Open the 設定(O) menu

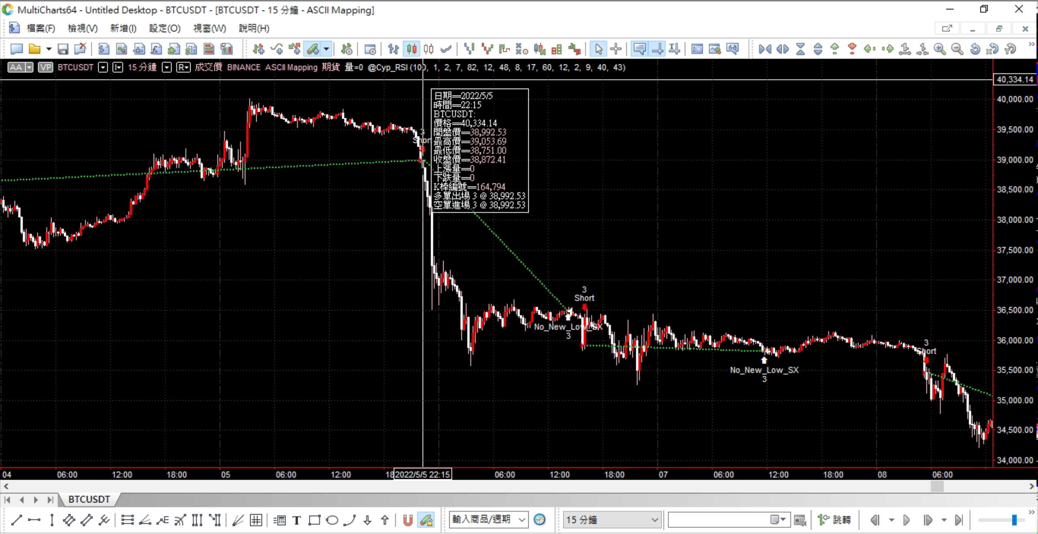[x=164, y=28]
